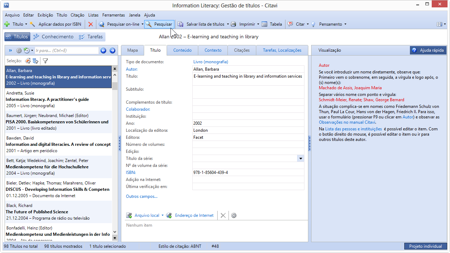The image size is (450, 253).
Task: Click the second Seleção list icon
Action: (36, 61)
